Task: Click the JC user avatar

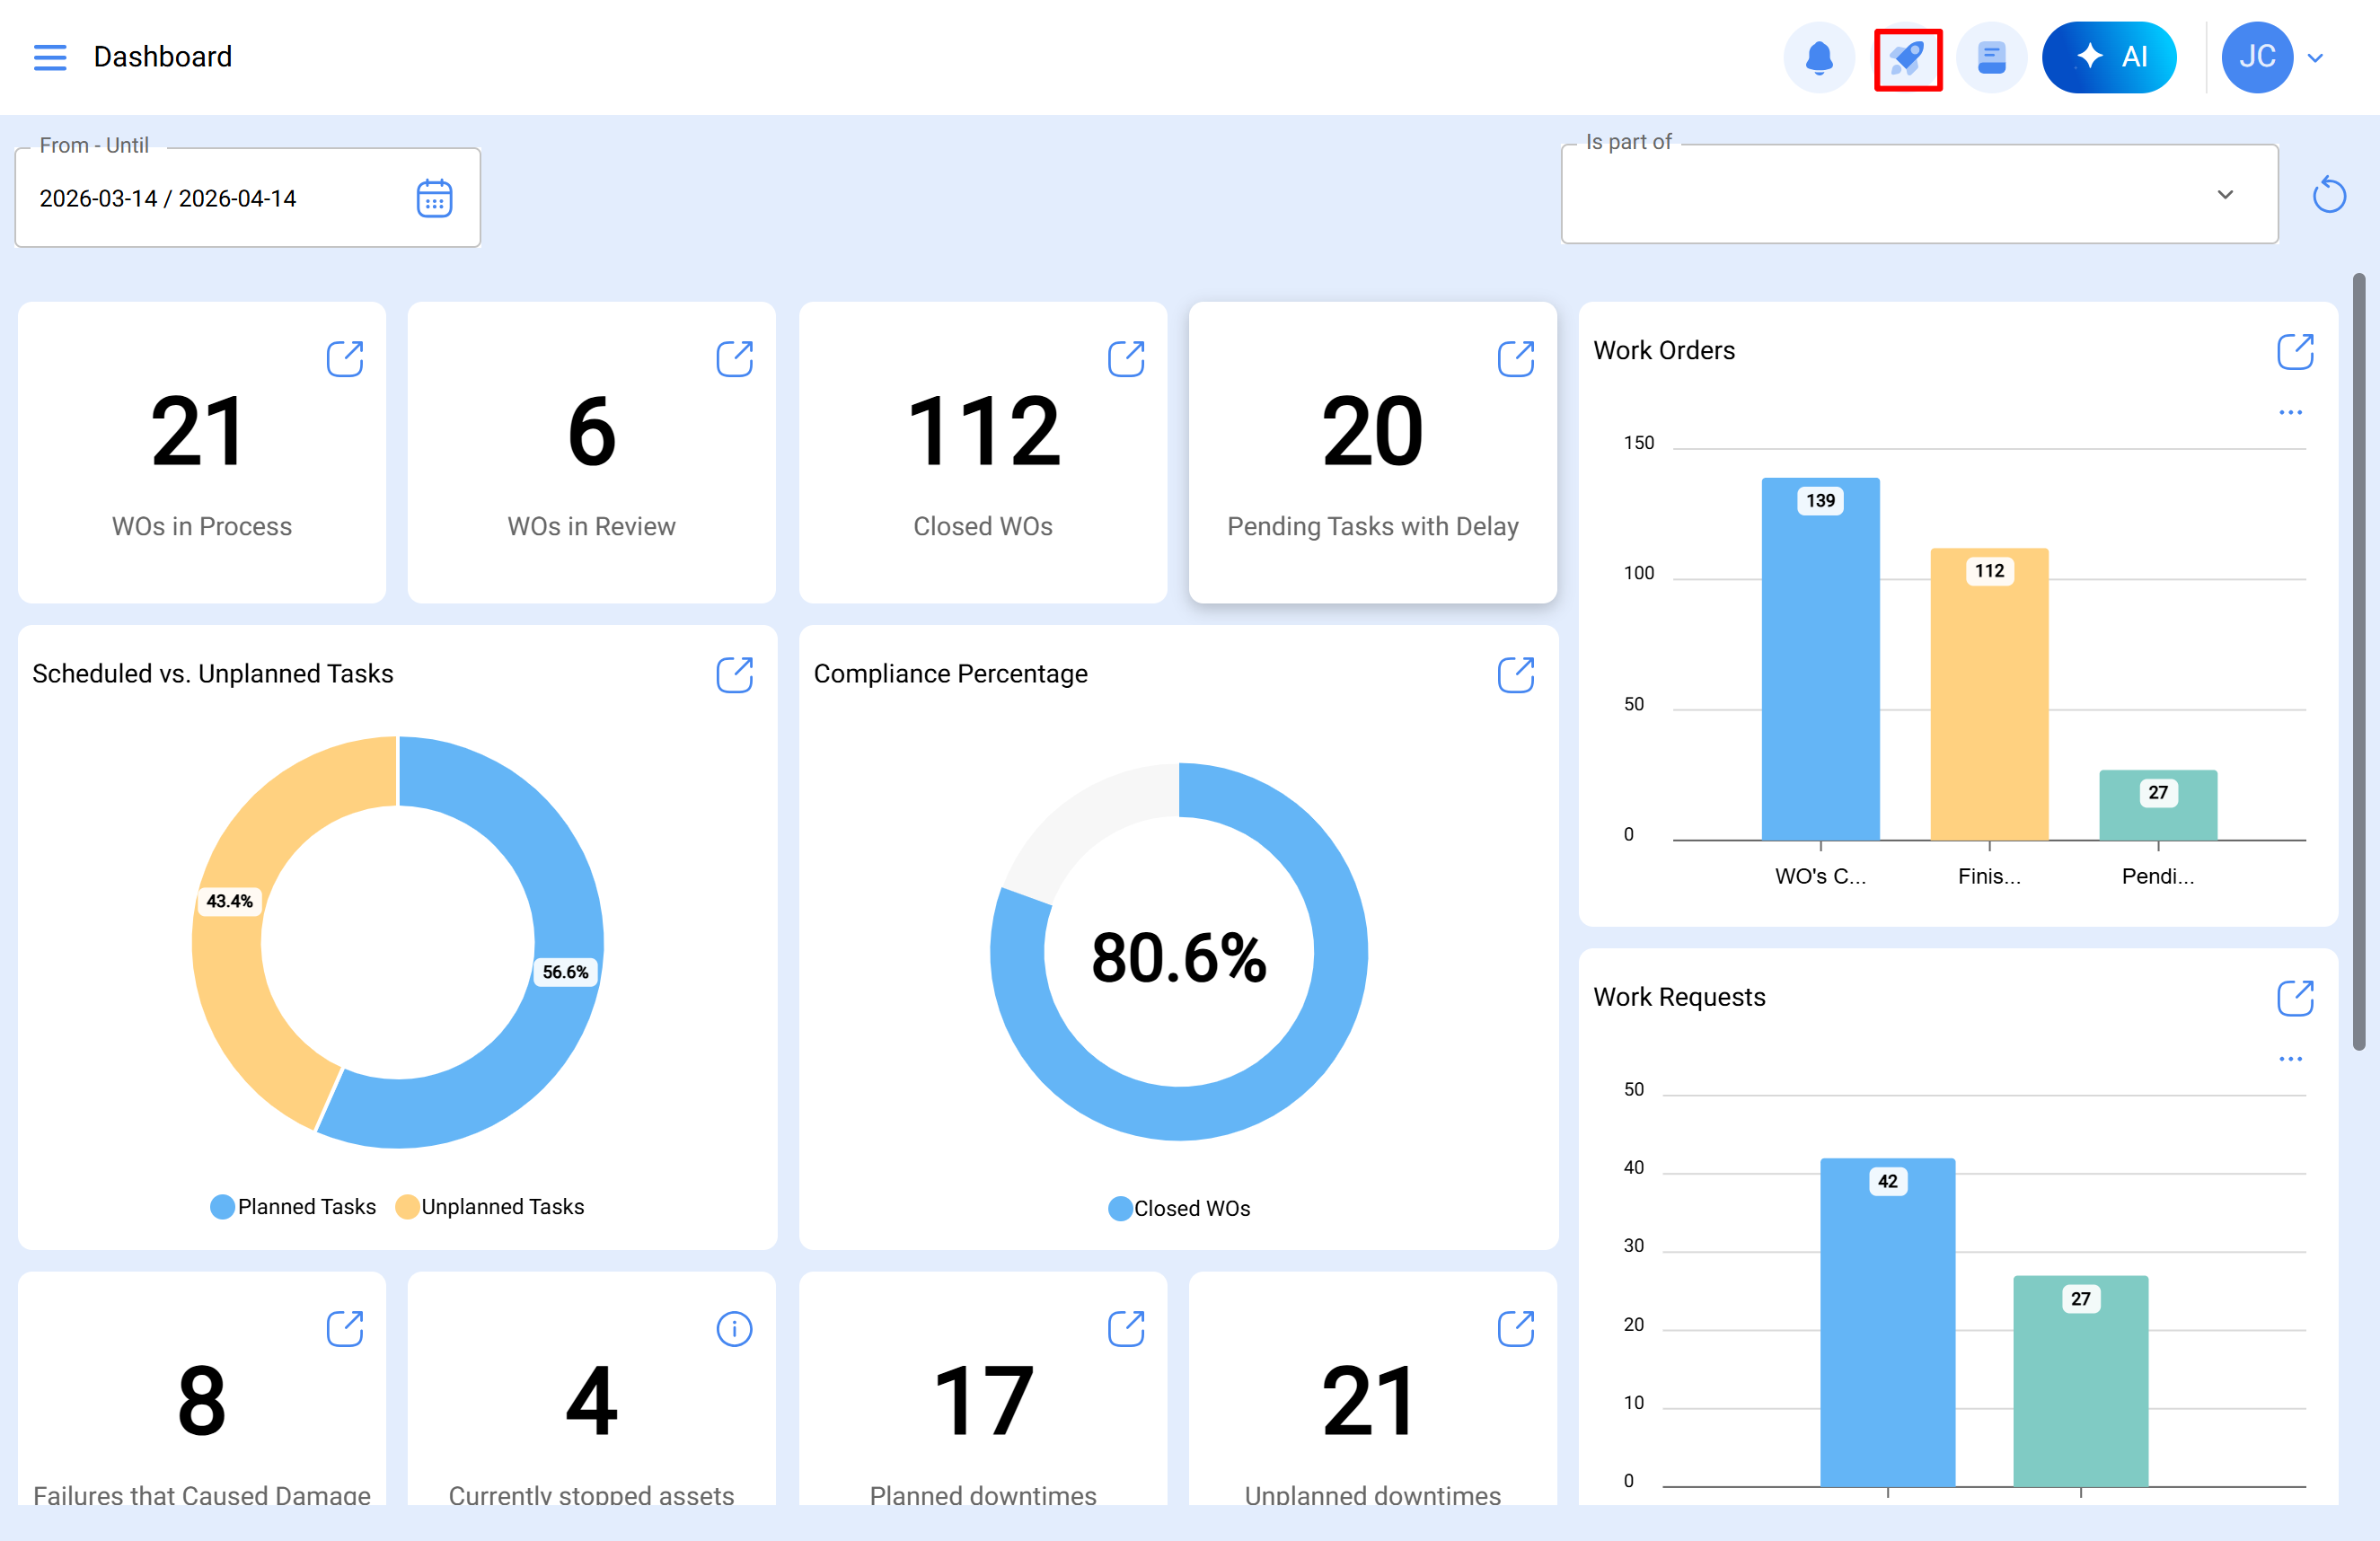Action: (x=2256, y=57)
